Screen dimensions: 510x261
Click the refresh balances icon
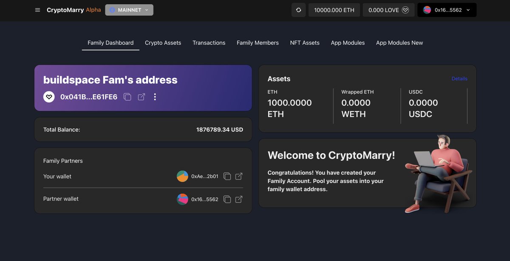click(298, 10)
